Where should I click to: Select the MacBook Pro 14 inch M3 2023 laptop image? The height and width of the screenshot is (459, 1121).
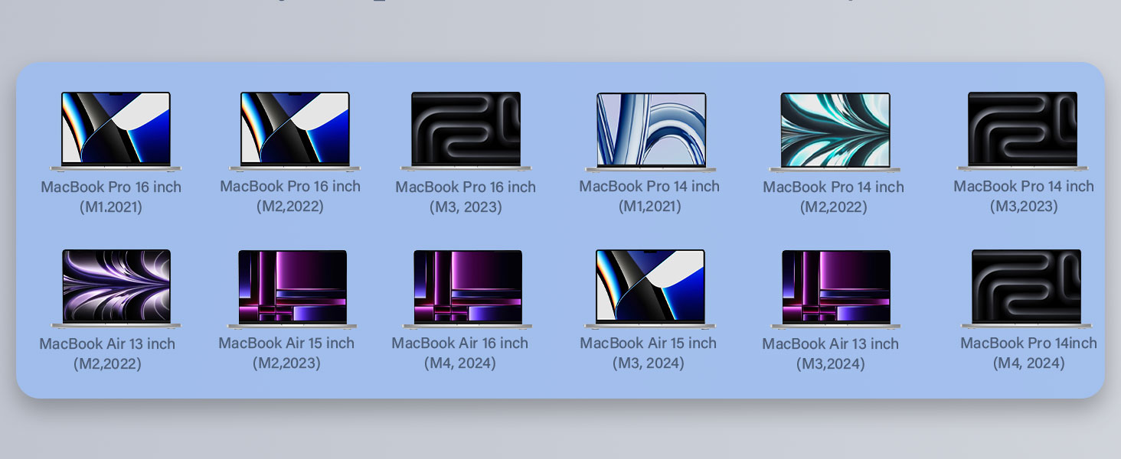click(x=1022, y=129)
